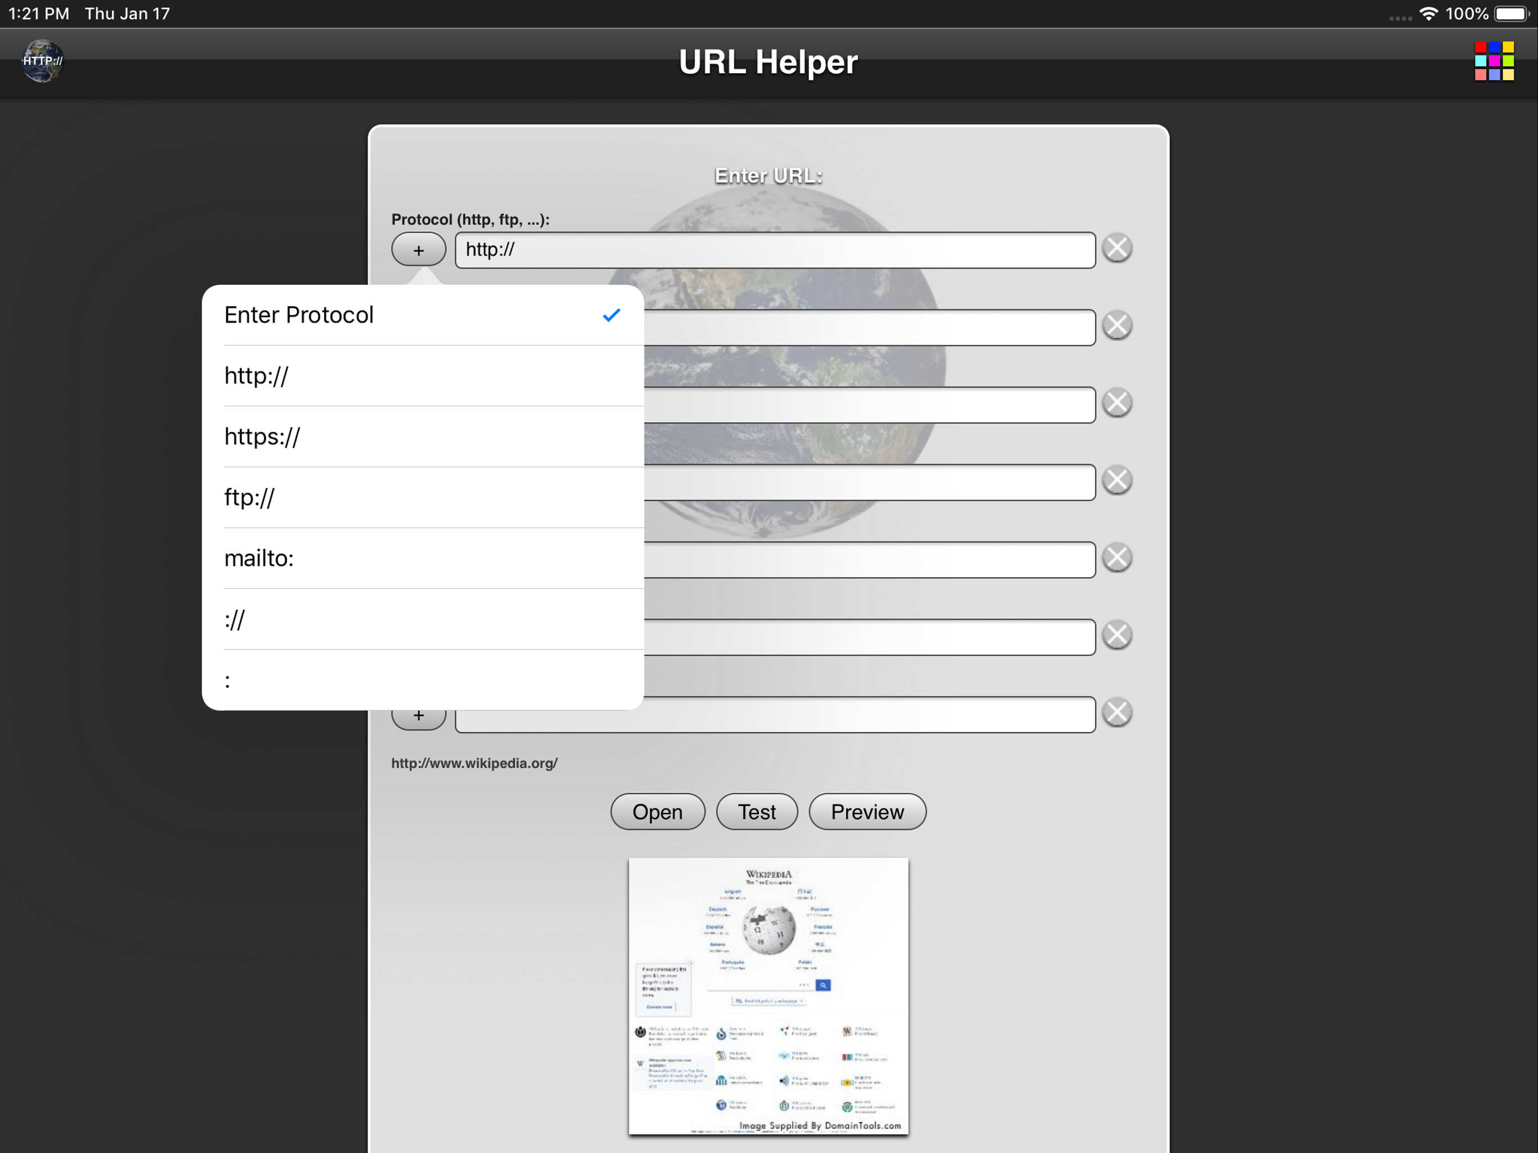Clear the bottom URL component field
The image size is (1538, 1153).
coord(1118,712)
